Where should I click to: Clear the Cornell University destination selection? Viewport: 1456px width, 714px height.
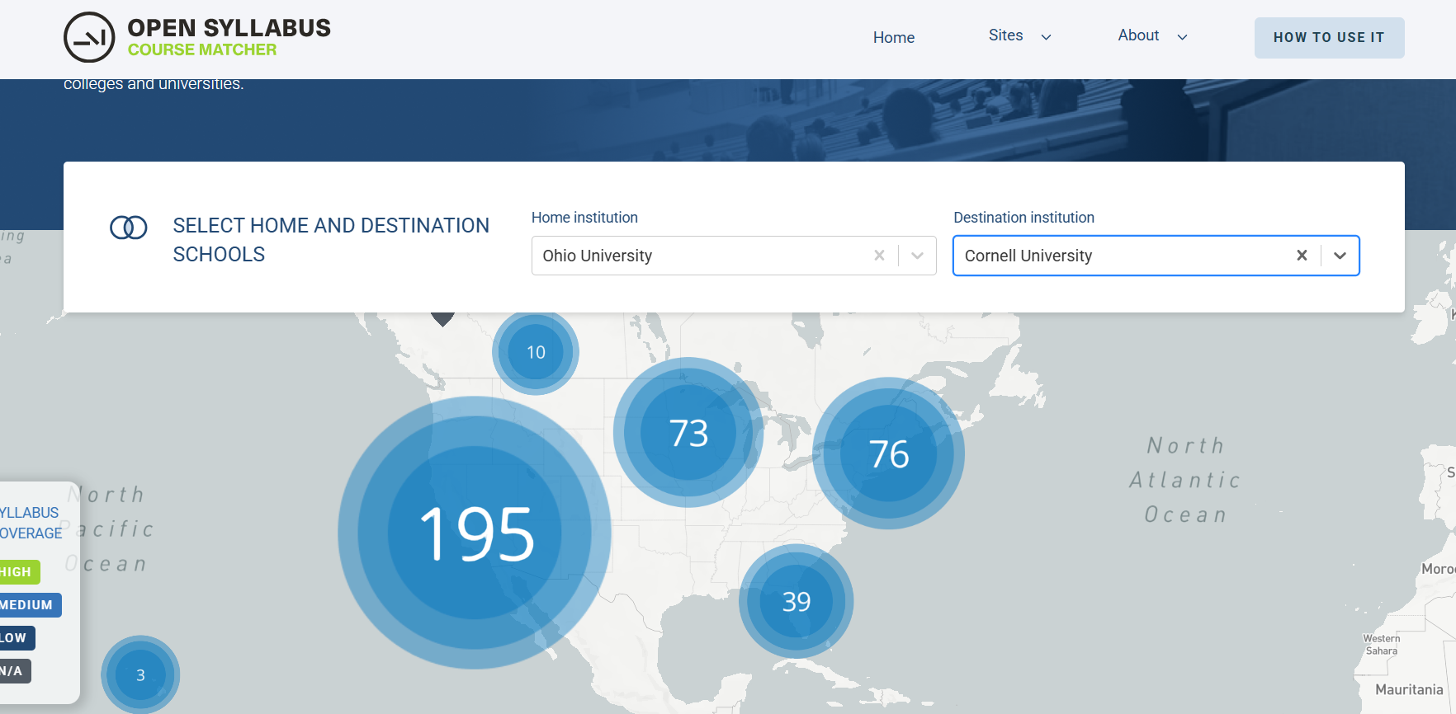point(1302,256)
